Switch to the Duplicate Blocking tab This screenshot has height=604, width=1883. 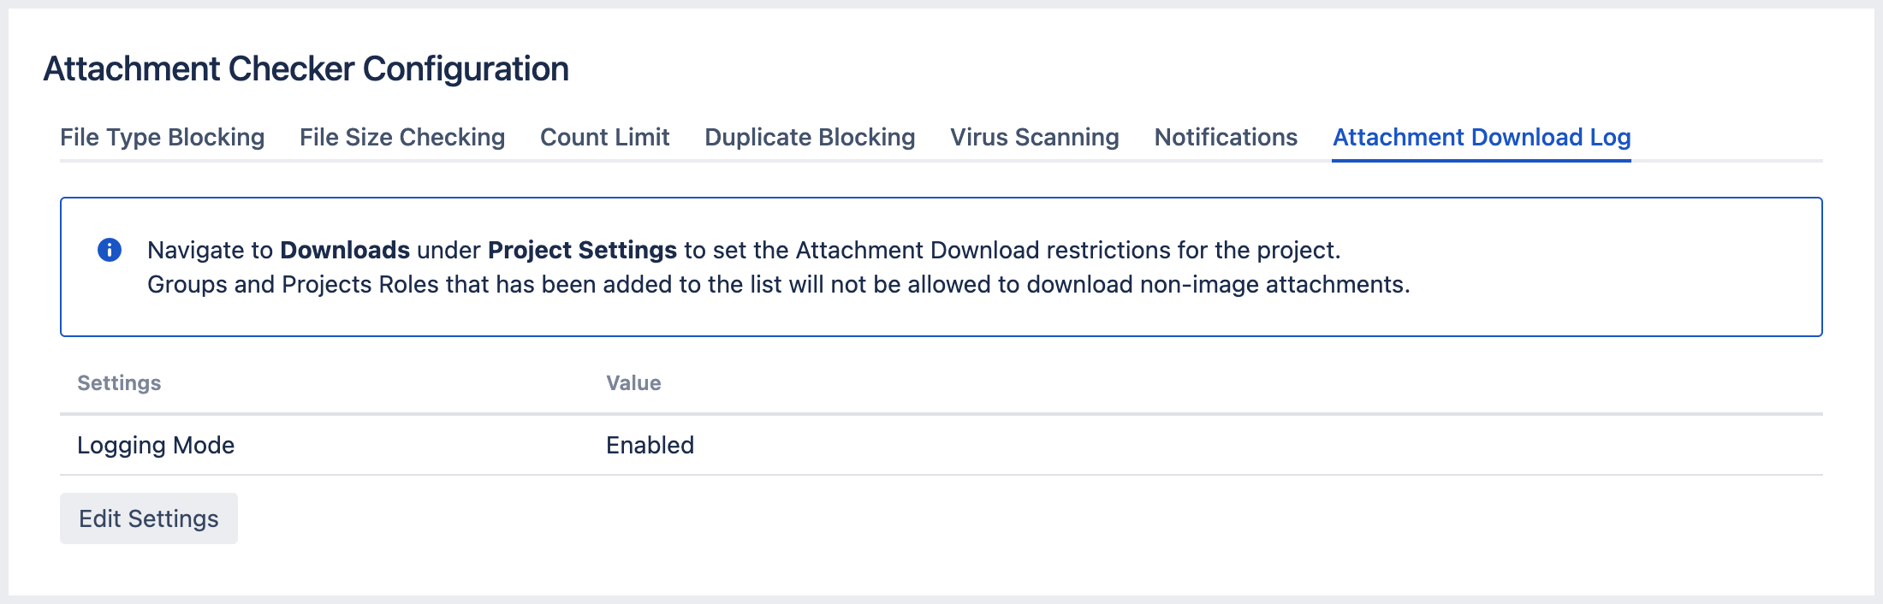click(x=809, y=137)
